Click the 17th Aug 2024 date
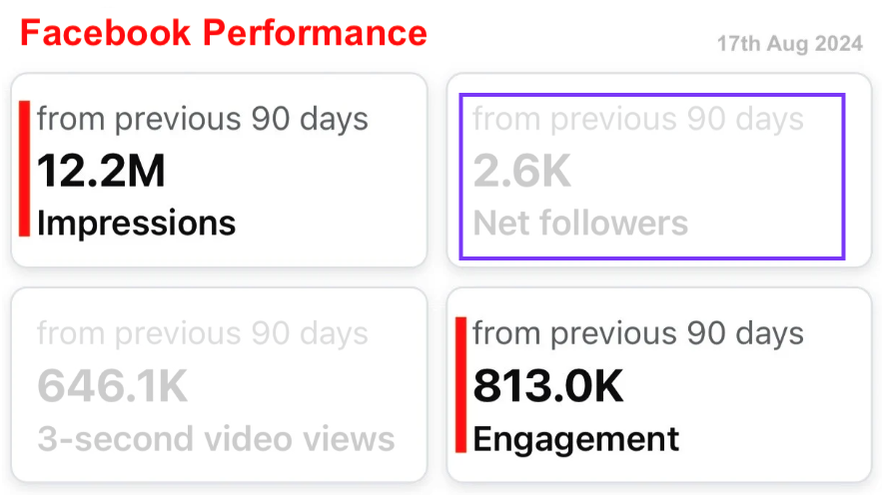Viewport: 882px width, 495px height. click(790, 44)
